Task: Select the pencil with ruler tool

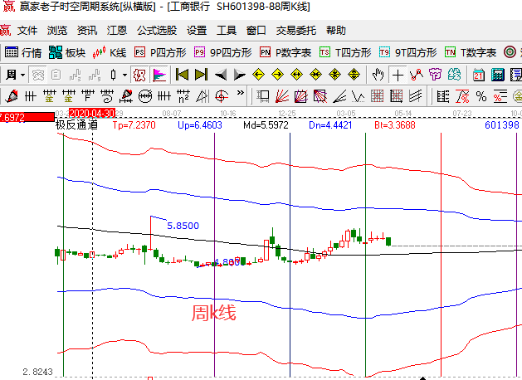Action: 126,96
